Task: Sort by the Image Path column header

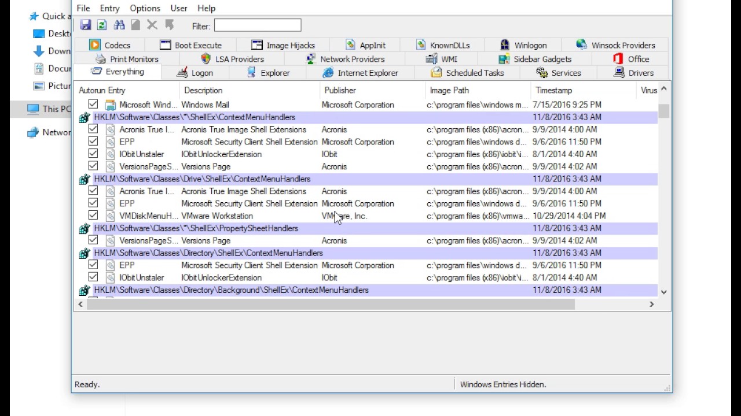Action: click(x=478, y=90)
